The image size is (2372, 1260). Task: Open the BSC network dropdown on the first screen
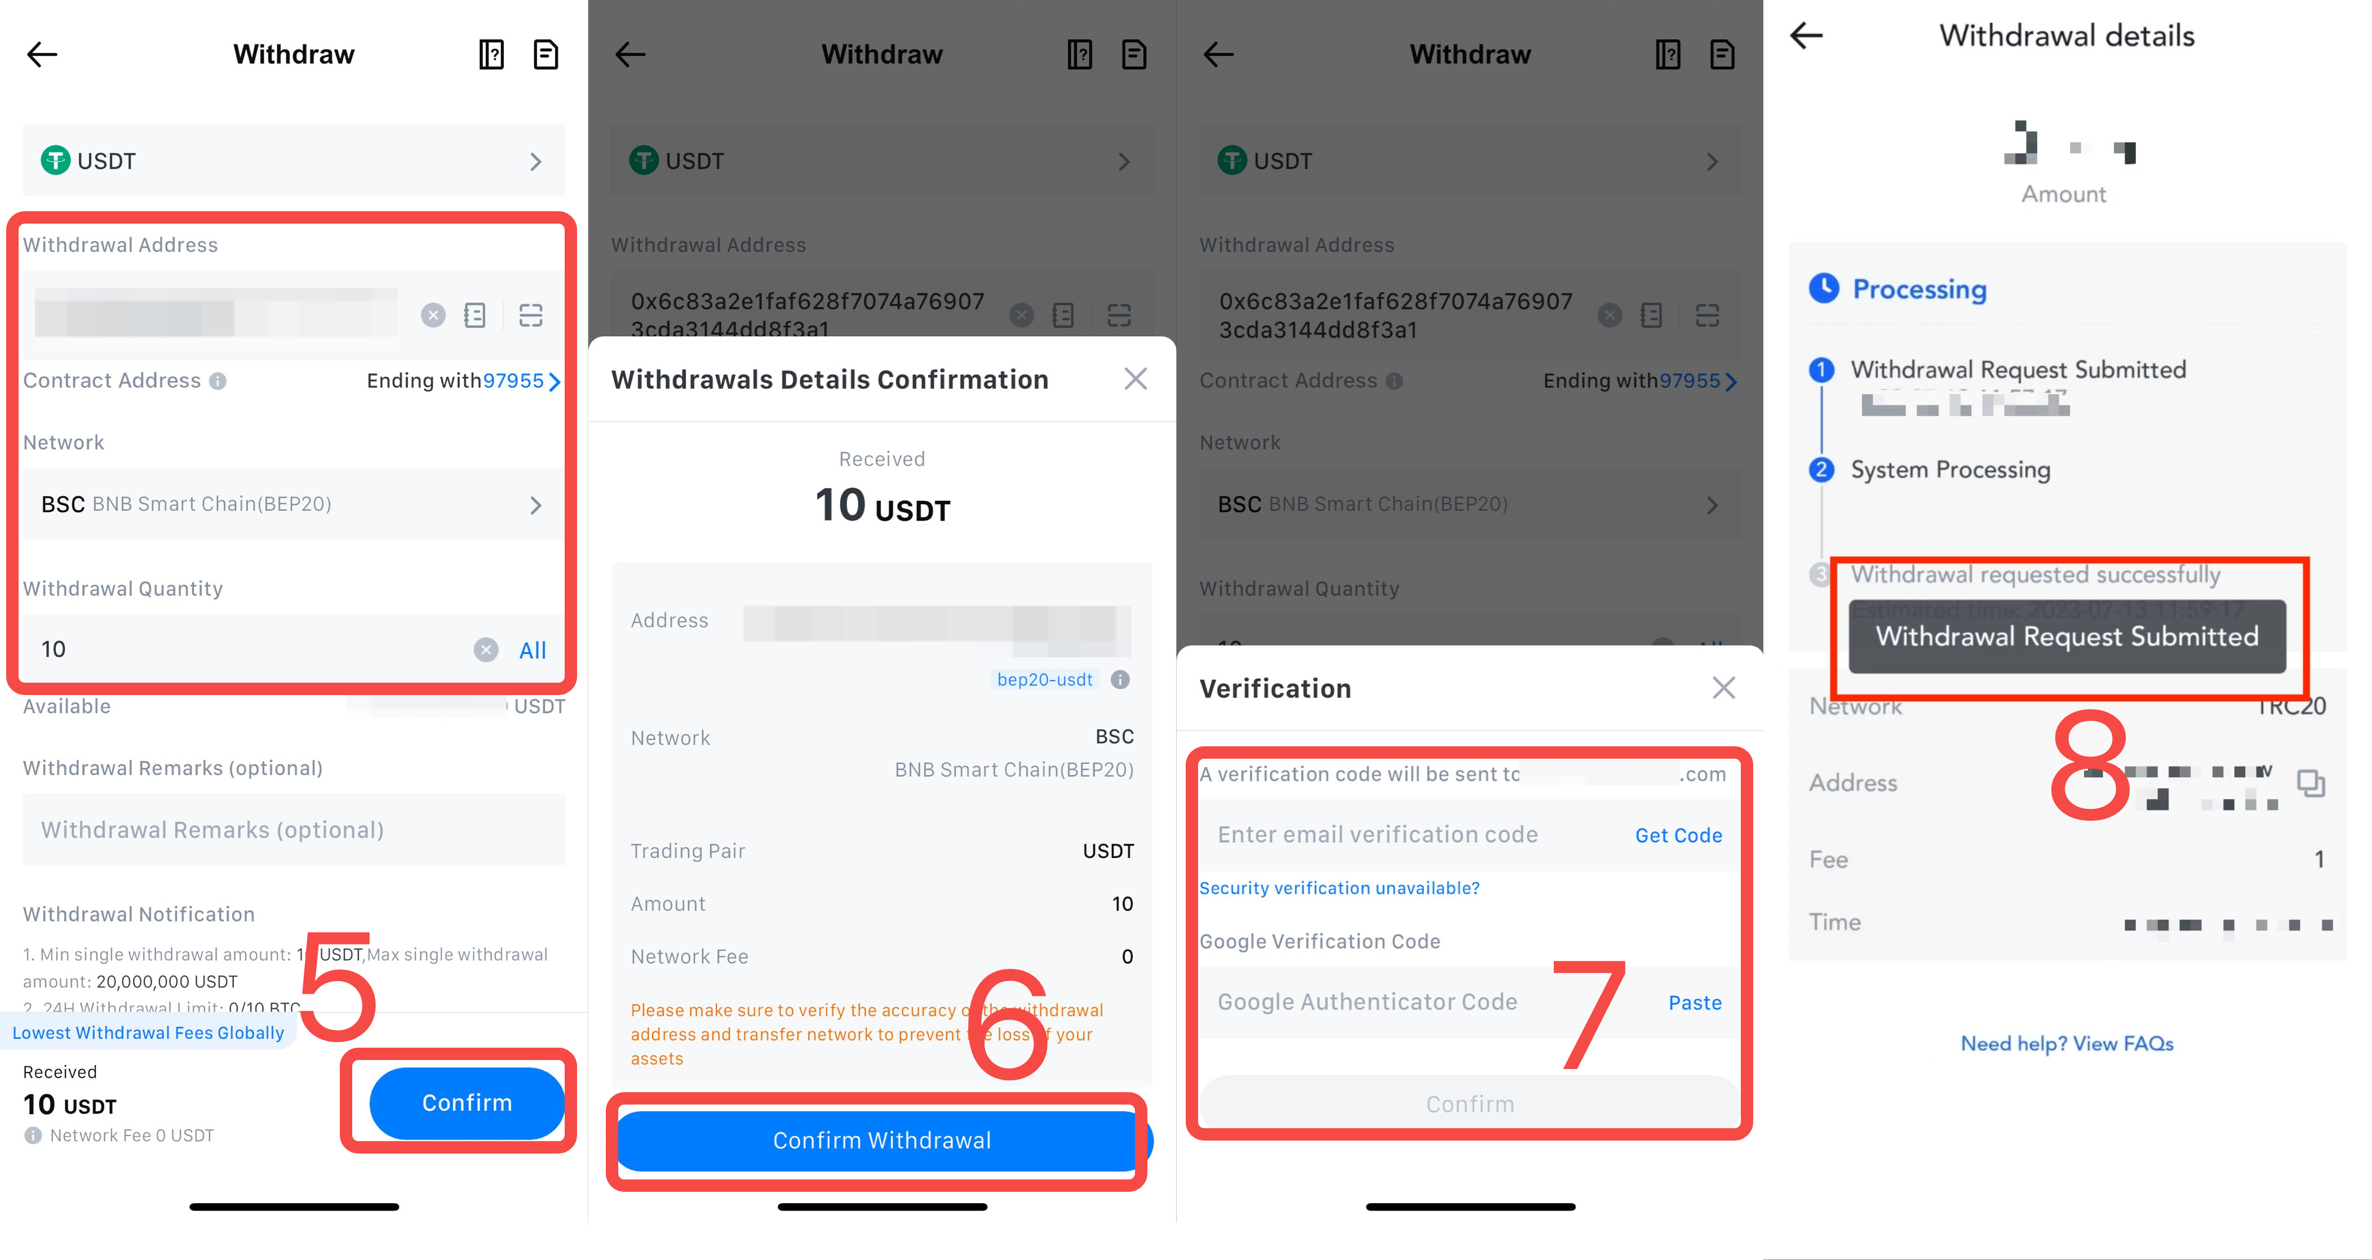294,504
